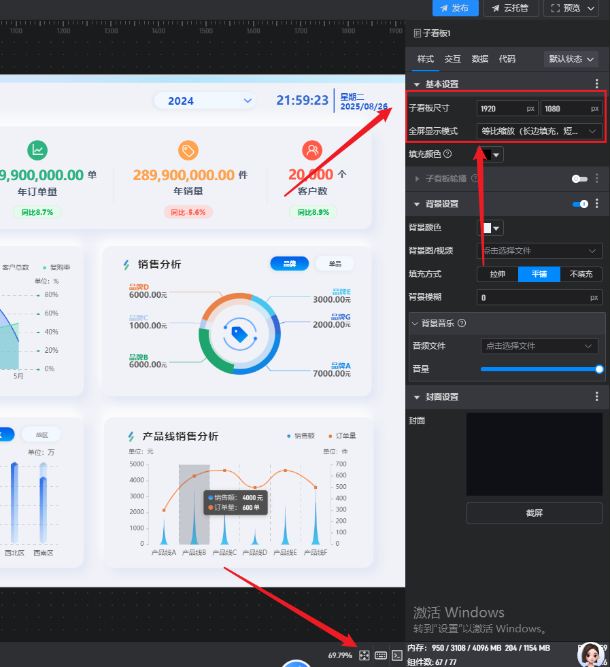Switch to the 交互 tab
This screenshot has height=667, width=610.
pos(452,59)
